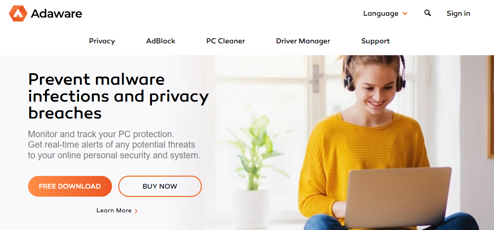Click the BUY NOW outlined button
Viewport: 494px width, 230px height.
pos(160,186)
